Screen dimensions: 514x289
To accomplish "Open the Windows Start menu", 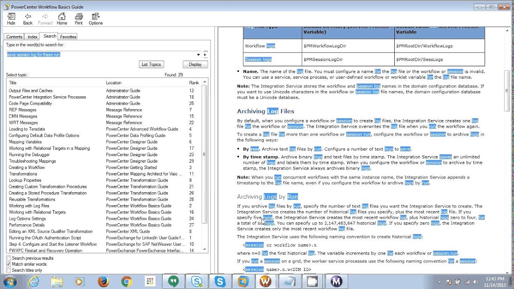I will tap(10, 281).
